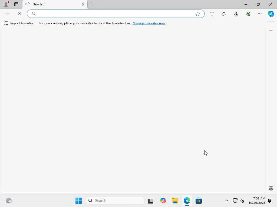Add this page to favorites star
277x207 pixels.
198,14
